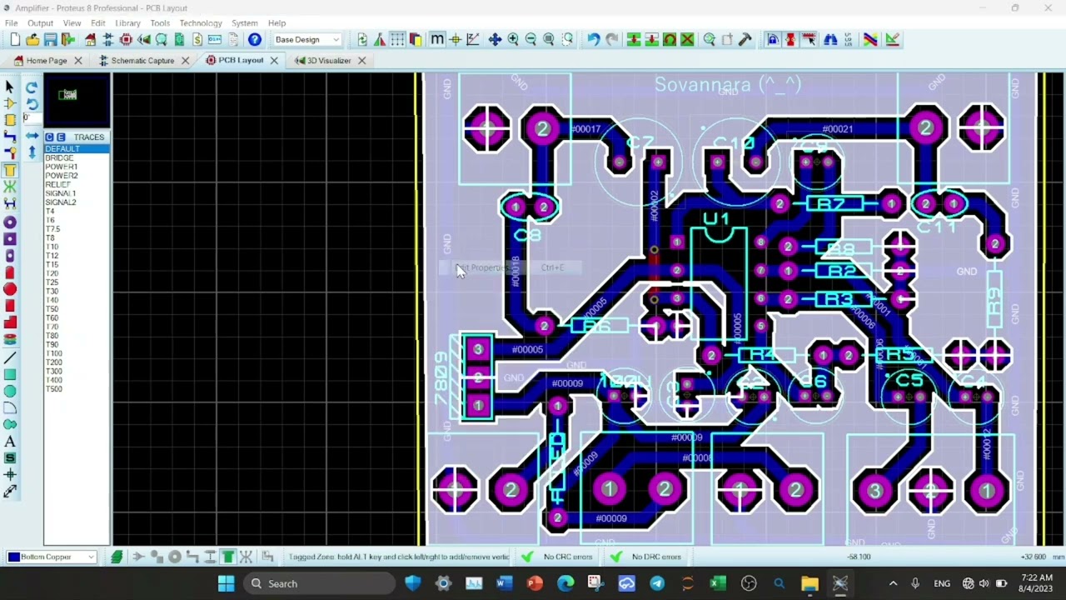The image size is (1066, 600).
Task: Toggle metric units 'm' button
Action: tap(437, 39)
